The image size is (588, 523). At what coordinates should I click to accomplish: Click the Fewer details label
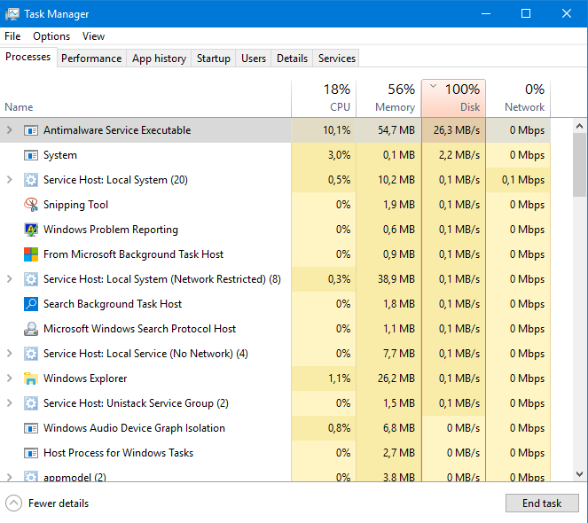point(59,503)
